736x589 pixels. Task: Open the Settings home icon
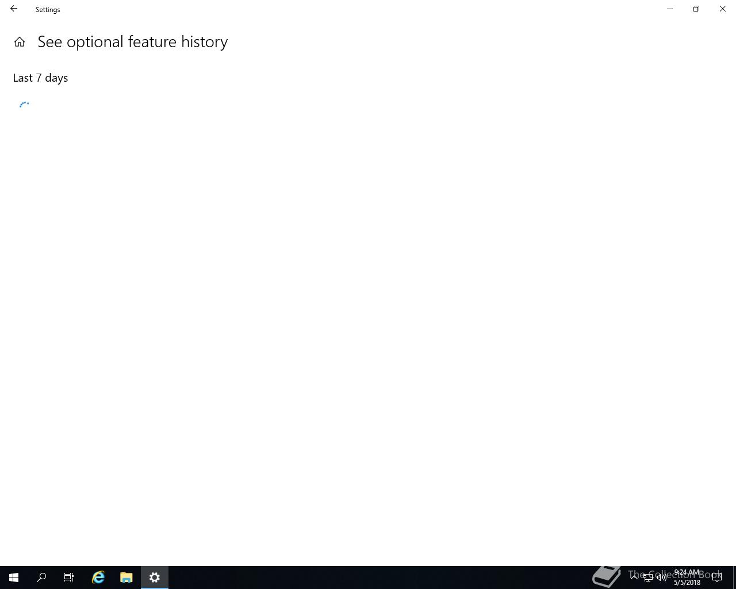point(20,42)
